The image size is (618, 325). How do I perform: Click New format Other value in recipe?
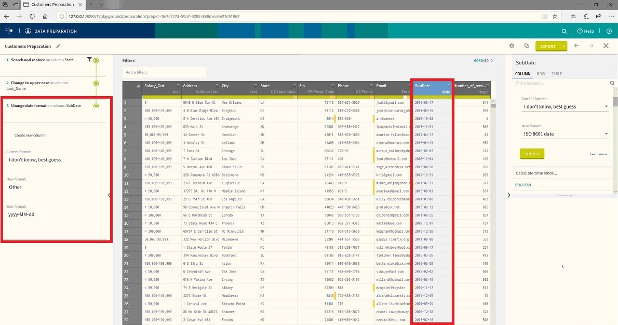click(x=15, y=187)
